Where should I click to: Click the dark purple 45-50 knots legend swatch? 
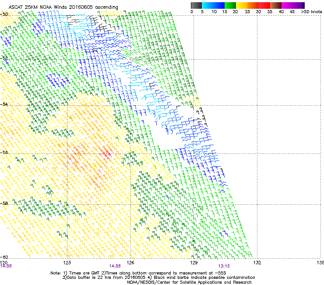pos(299,5)
